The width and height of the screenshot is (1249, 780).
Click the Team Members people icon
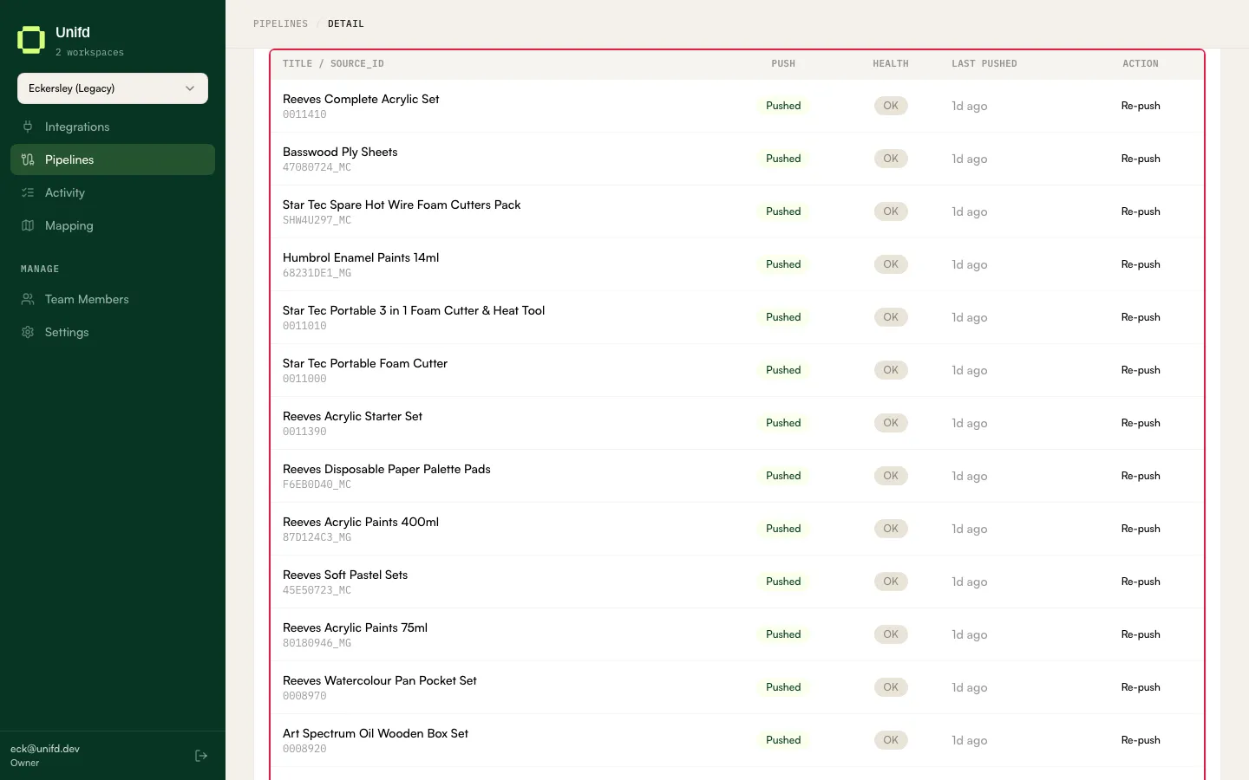point(28,299)
